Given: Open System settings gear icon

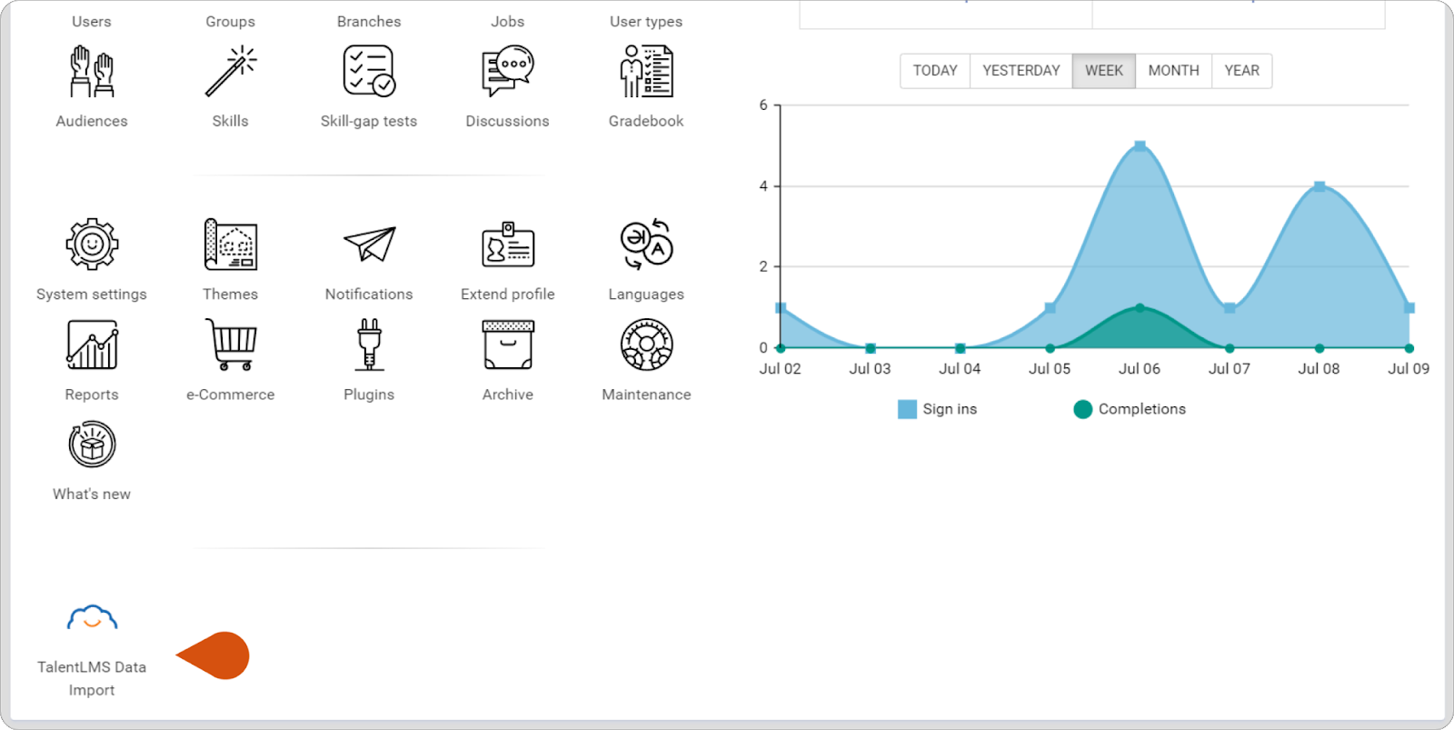Looking at the screenshot, I should (x=92, y=244).
